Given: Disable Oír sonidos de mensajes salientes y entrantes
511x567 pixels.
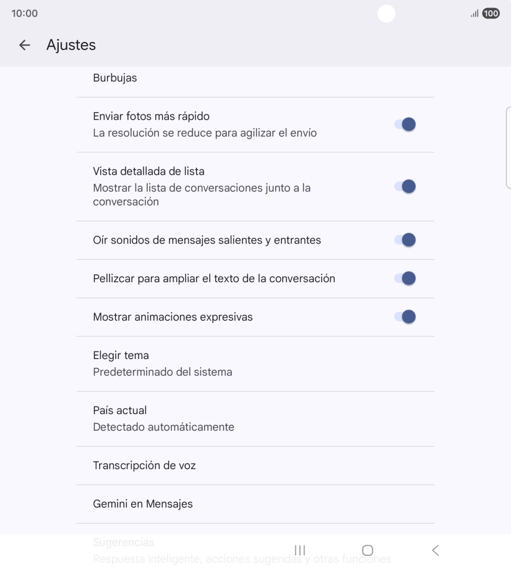Looking at the screenshot, I should click(x=406, y=240).
